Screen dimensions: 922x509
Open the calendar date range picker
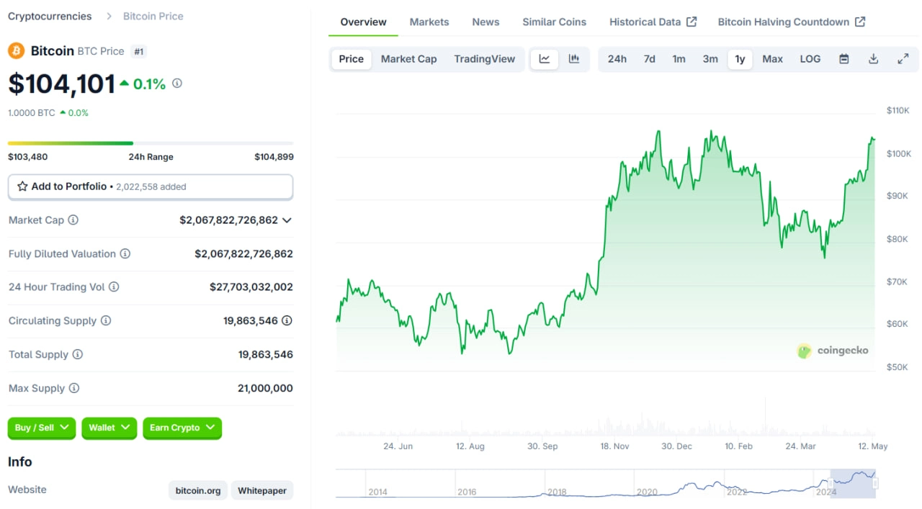[x=844, y=59]
